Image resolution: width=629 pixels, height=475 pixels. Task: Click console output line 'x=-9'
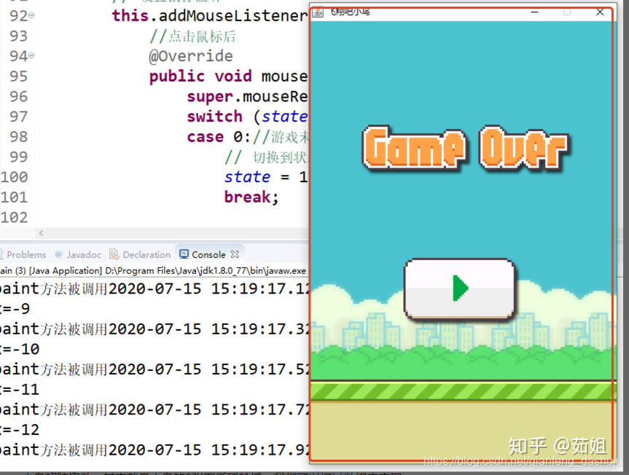click(x=15, y=309)
